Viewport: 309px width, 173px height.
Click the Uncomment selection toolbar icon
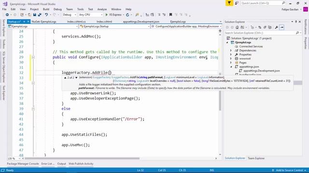tap(164, 15)
